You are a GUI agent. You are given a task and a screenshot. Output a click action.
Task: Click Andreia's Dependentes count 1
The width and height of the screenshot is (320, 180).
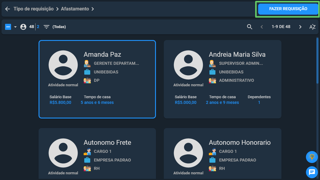pos(259,102)
